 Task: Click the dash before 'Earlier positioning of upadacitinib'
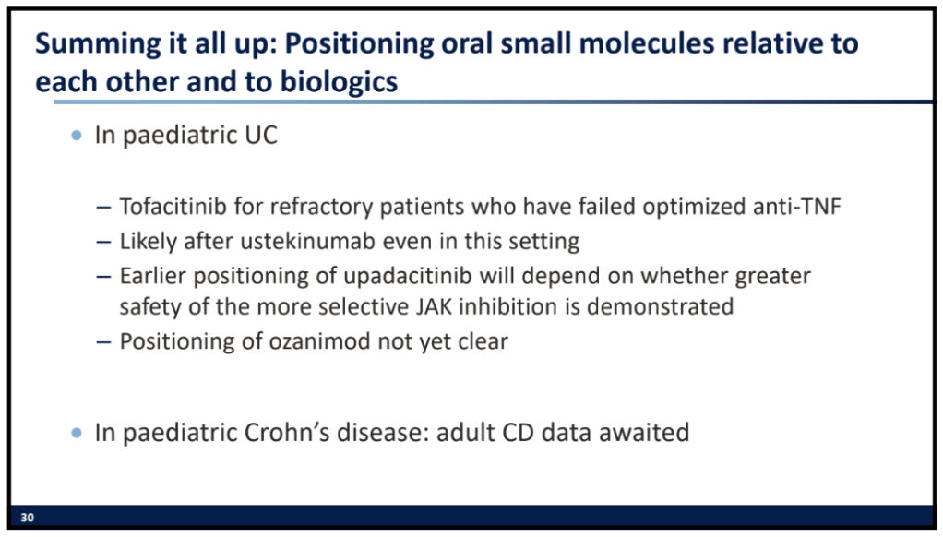[104, 276]
